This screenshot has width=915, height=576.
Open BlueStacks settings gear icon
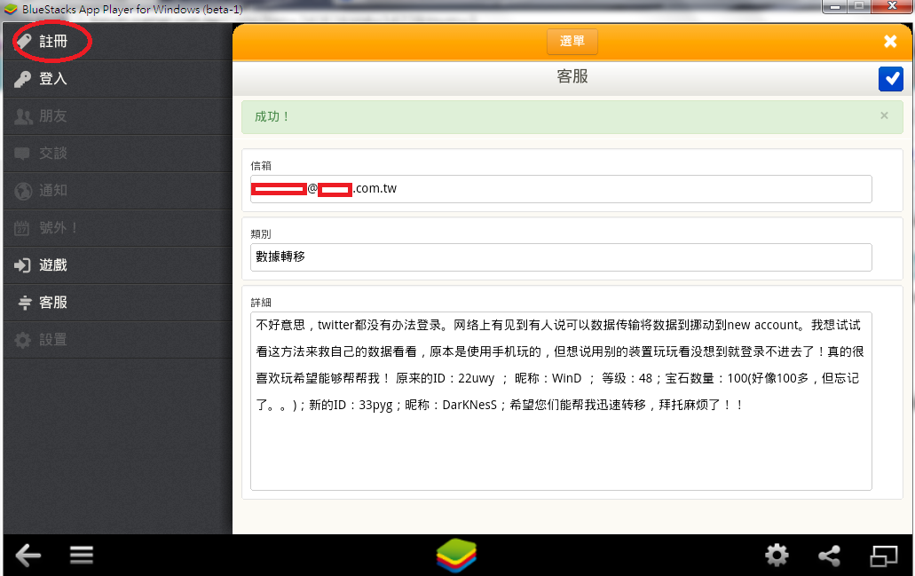point(777,556)
